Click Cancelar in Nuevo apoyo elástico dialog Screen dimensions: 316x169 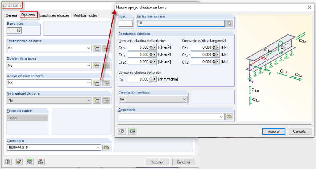point(300,131)
